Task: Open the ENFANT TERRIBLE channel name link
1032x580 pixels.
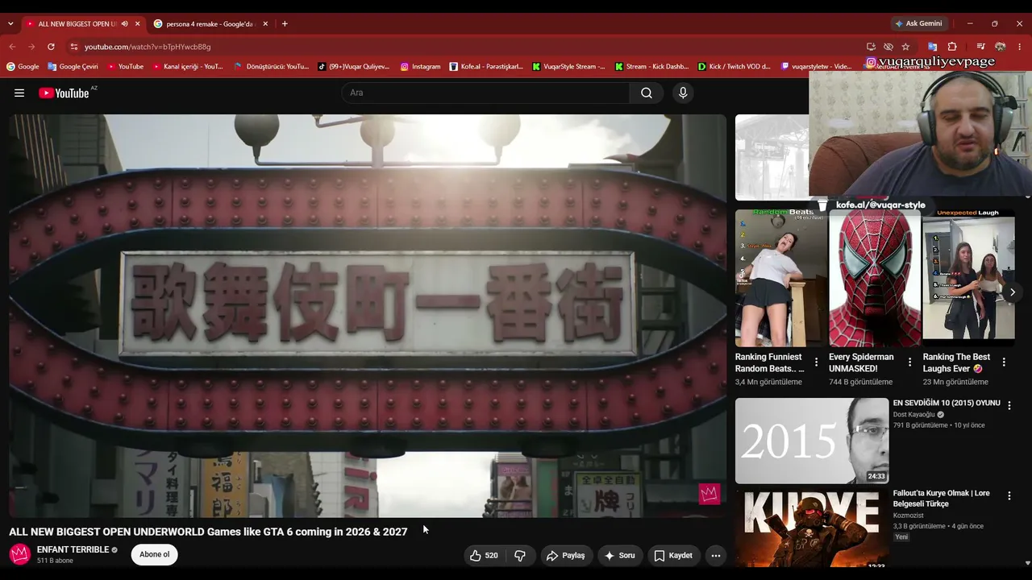Action: click(73, 549)
